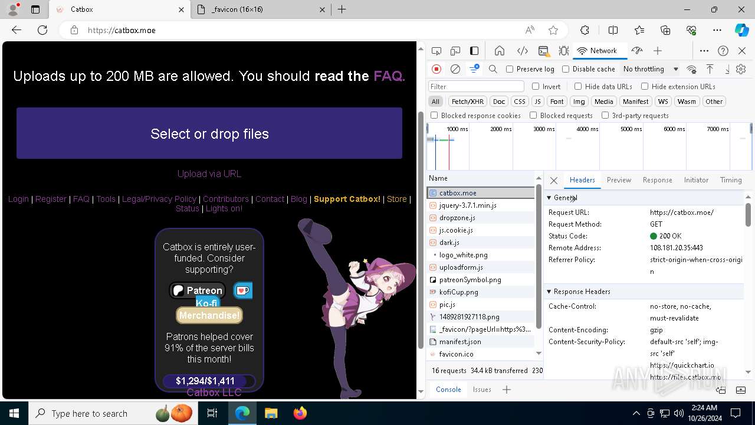The width and height of the screenshot is (755, 425).
Task: Open the Performance tool gauge icon
Action: (636, 51)
